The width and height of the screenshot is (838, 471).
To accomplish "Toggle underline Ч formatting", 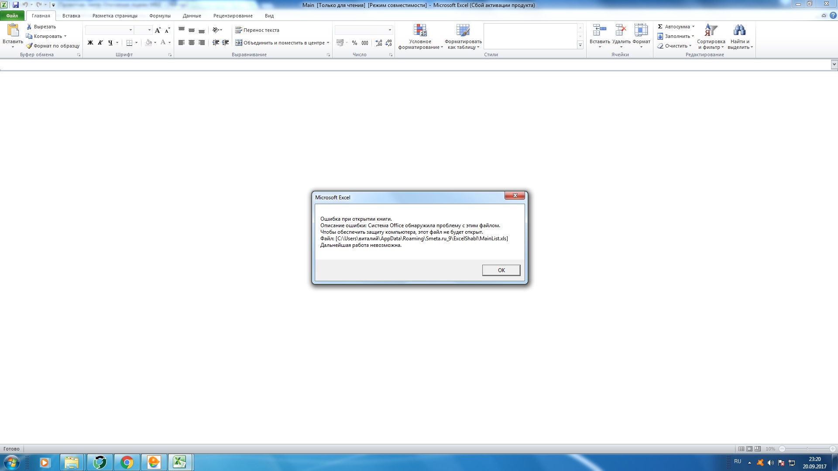I will coord(110,43).
